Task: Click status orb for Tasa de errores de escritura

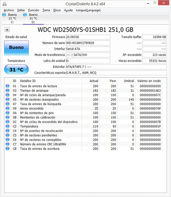Action: [x=7, y=149]
